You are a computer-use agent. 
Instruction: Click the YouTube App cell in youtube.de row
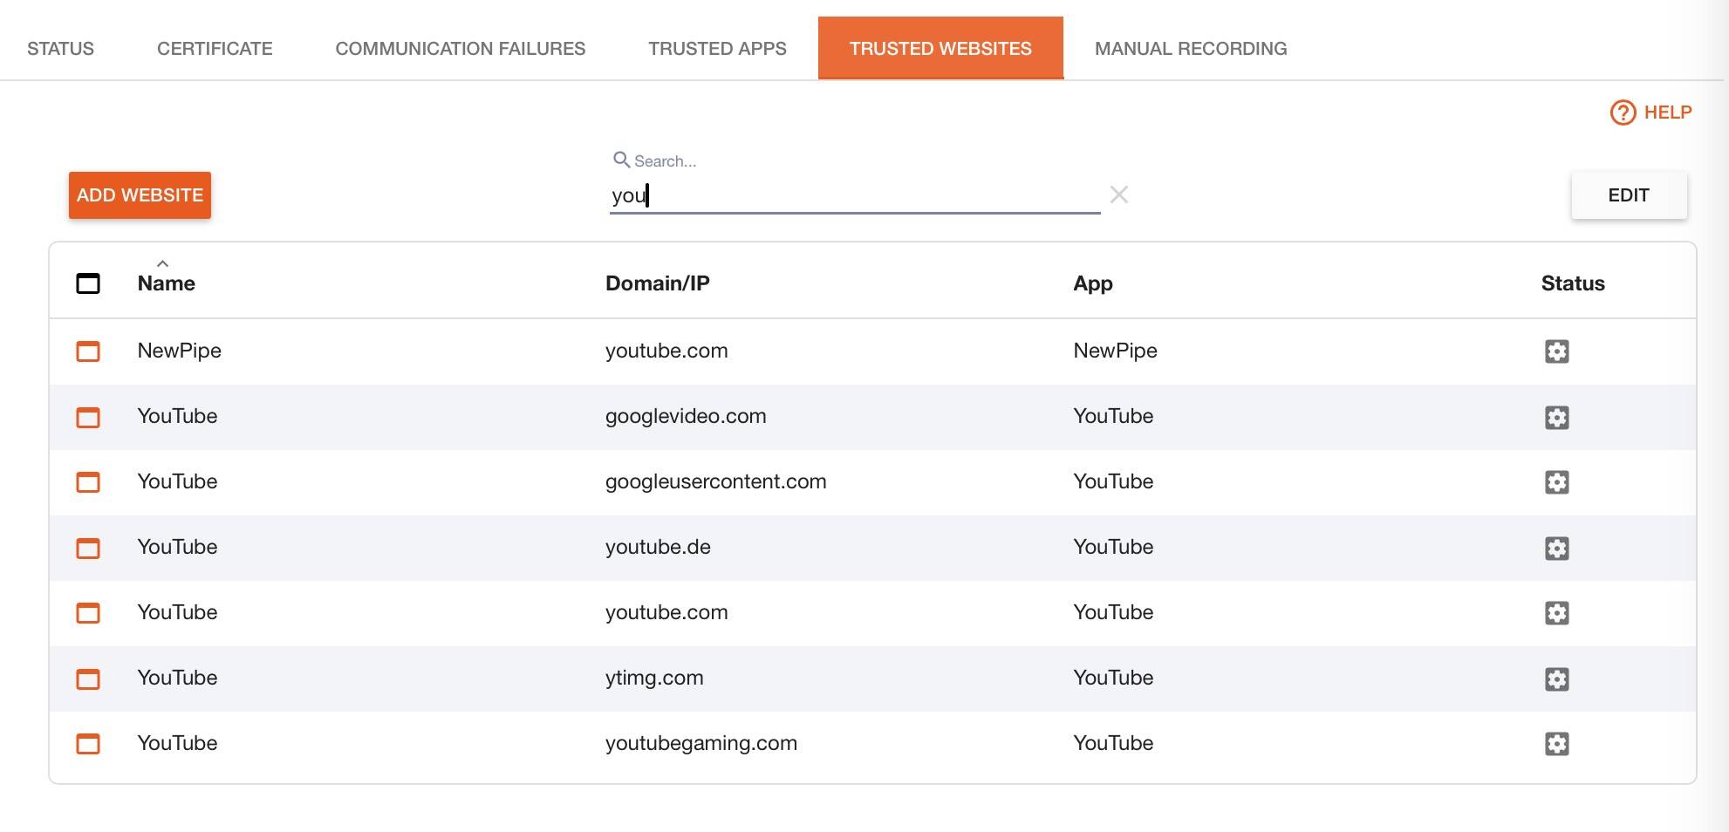(x=1113, y=547)
